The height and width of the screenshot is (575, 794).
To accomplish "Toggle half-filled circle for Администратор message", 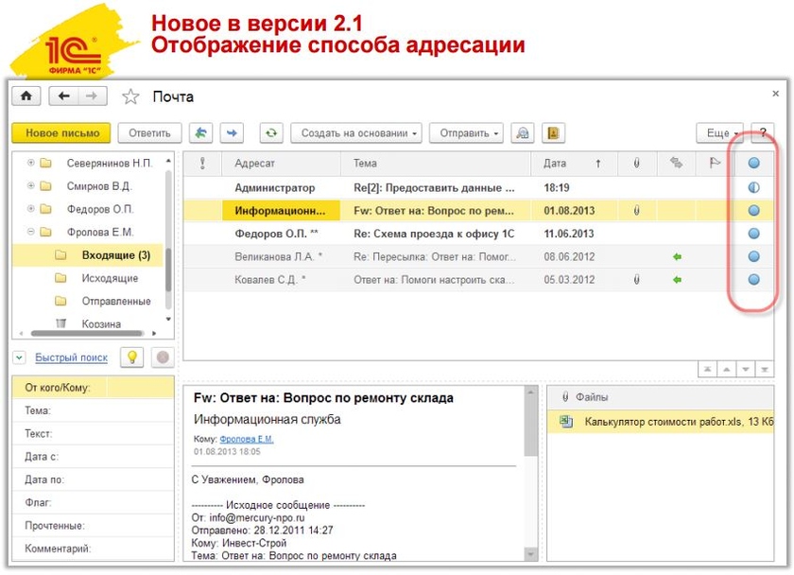I will (753, 187).
